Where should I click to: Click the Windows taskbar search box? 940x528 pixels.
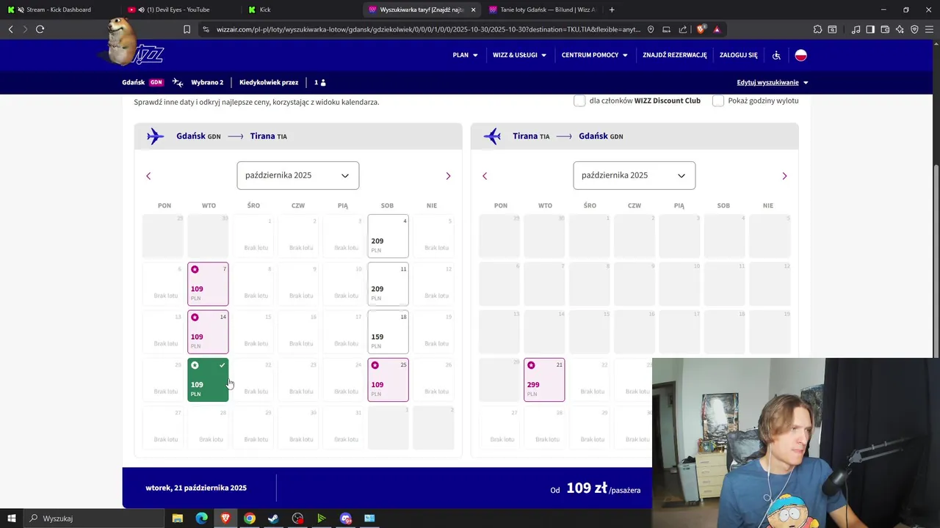[95, 518]
